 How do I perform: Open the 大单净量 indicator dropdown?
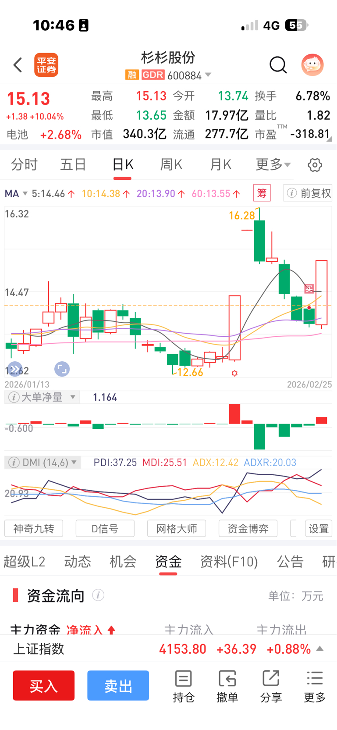pyautogui.click(x=43, y=397)
